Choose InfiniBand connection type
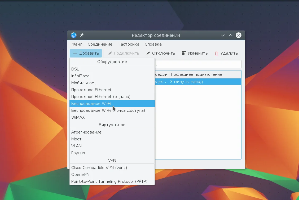The height and width of the screenshot is (200, 299). tap(112, 76)
